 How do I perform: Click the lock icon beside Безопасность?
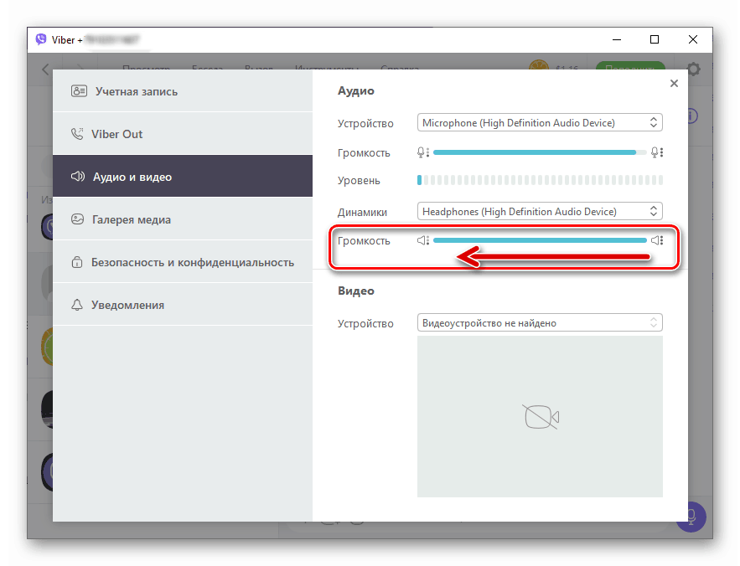coord(77,262)
